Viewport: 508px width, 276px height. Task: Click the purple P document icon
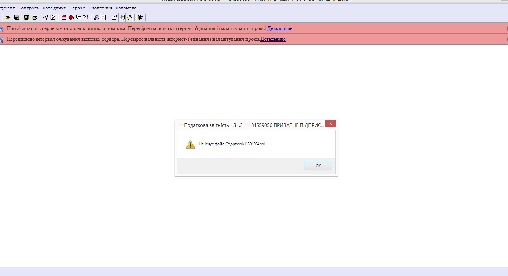point(97,17)
